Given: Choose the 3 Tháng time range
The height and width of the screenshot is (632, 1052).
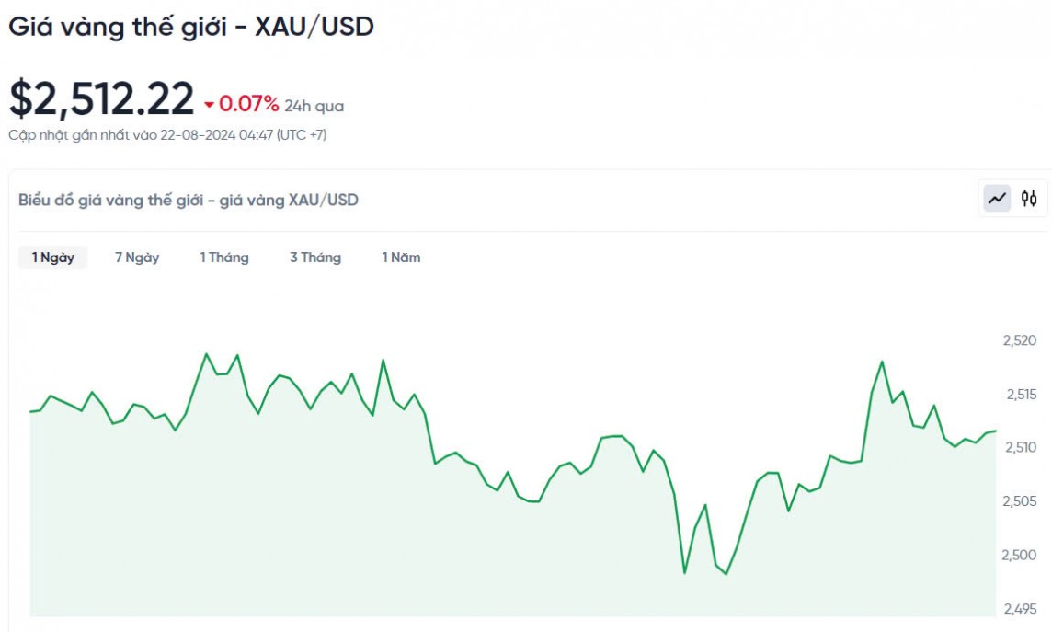Looking at the screenshot, I should point(315,258).
